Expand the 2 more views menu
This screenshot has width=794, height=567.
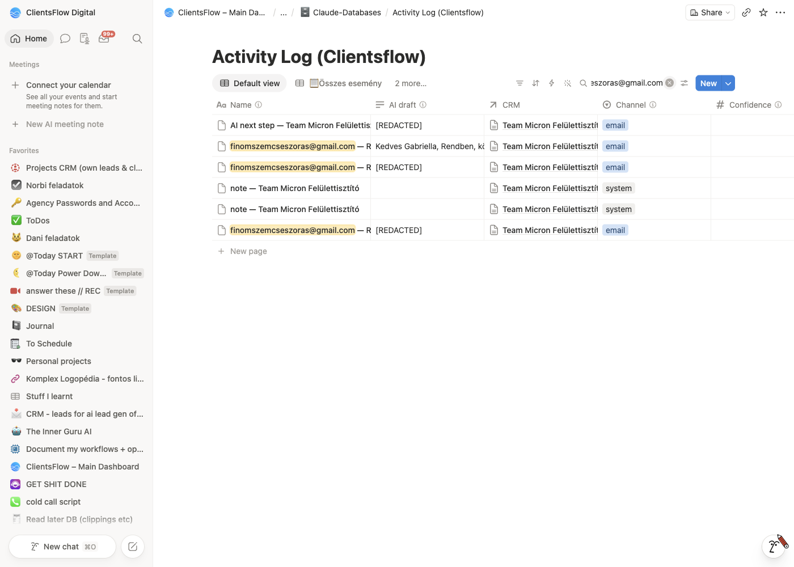pos(411,83)
